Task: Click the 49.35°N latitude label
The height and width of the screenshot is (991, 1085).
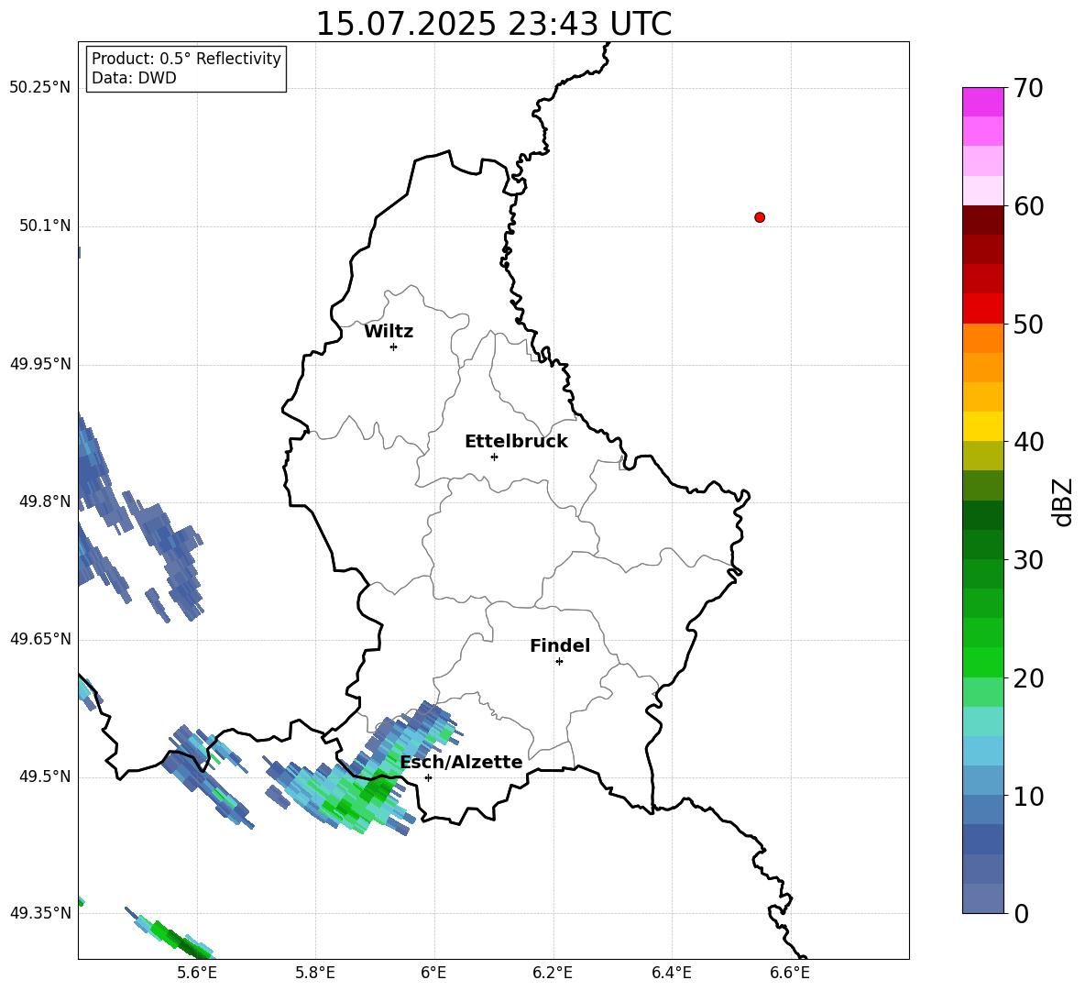Action: pyautogui.click(x=40, y=913)
